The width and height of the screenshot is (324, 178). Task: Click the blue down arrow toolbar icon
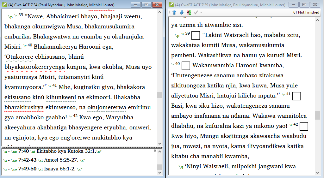pos(181,12)
